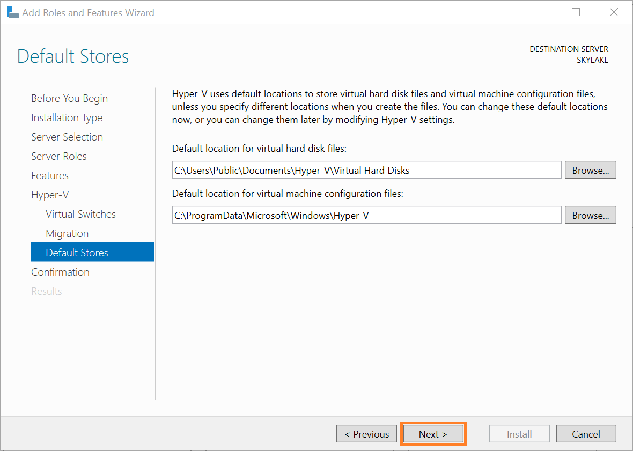This screenshot has width=633, height=451.
Task: Click the Add Roles and Features Wizard title icon
Action: 13,12
